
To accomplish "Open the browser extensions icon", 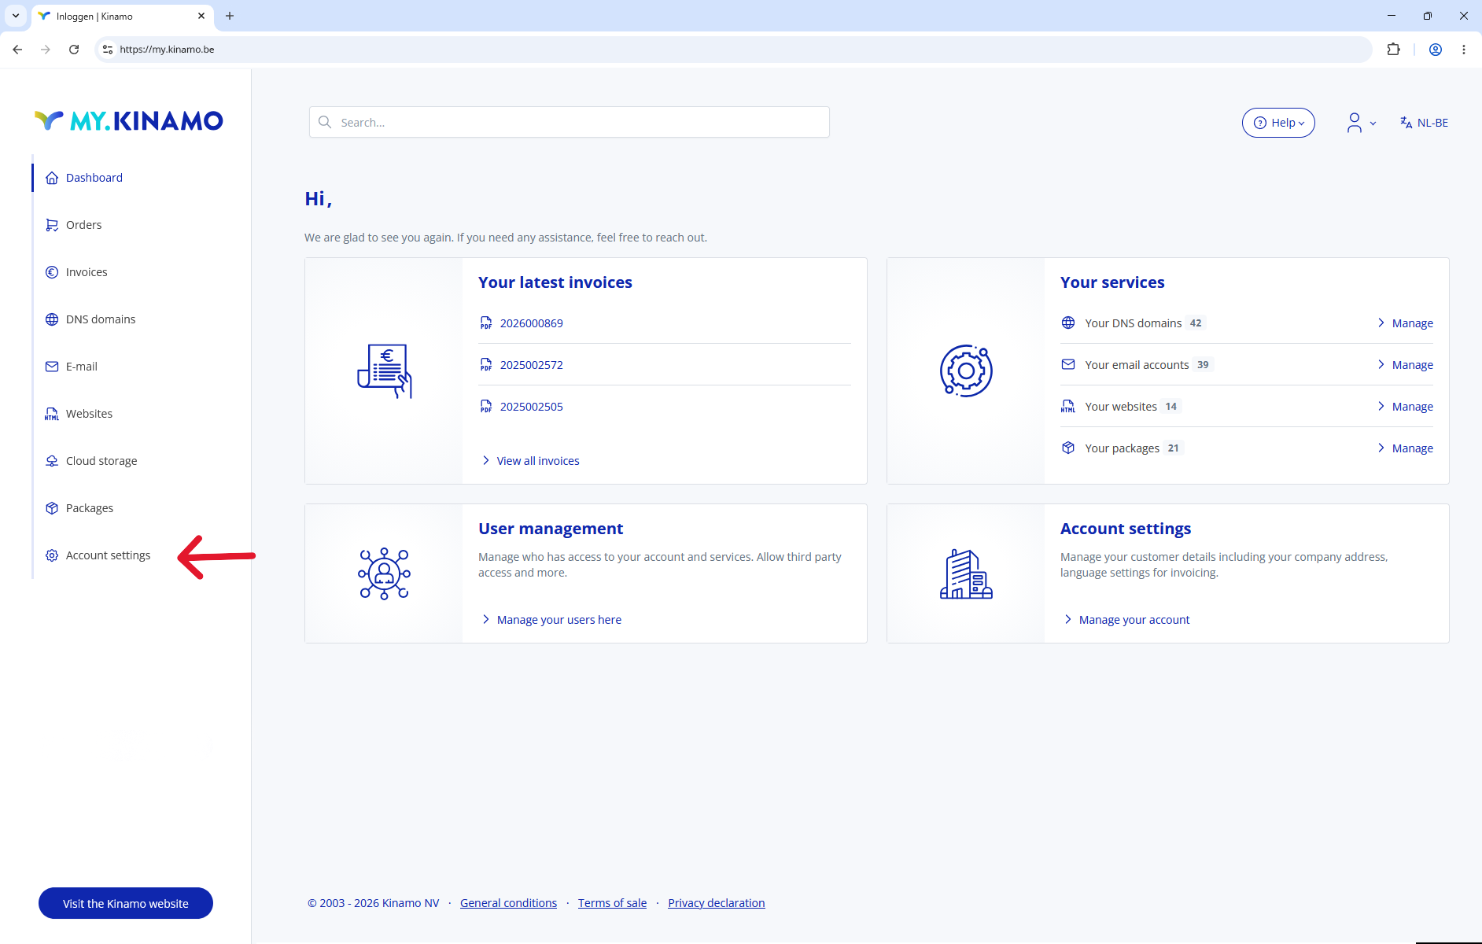I will (x=1393, y=50).
